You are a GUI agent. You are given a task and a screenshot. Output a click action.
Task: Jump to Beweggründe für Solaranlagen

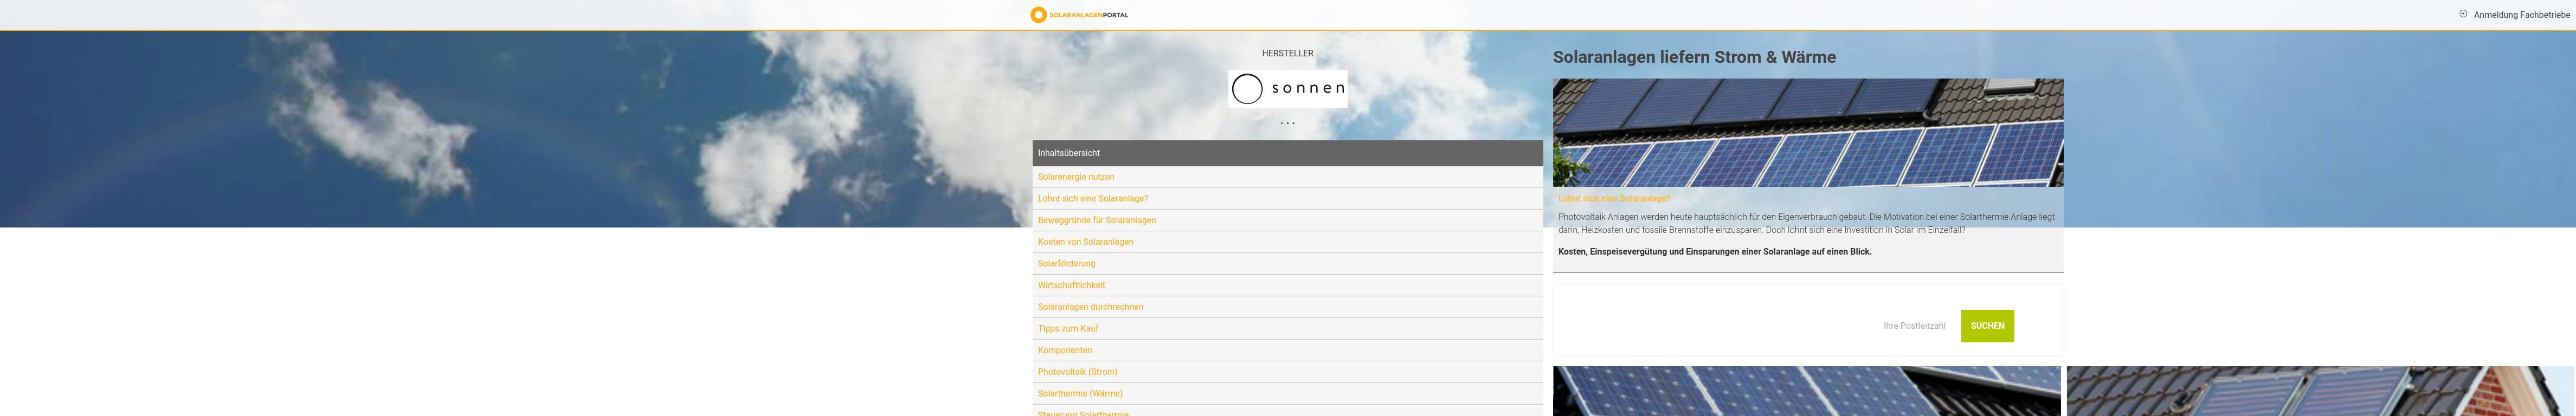1096,220
